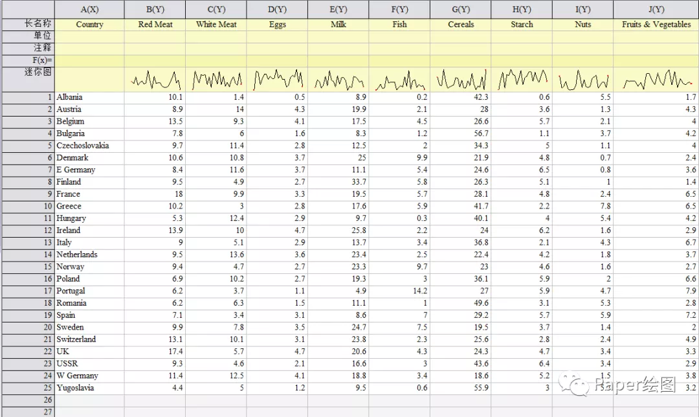
Task: Select the White Meat long name cell
Action: 216,25
